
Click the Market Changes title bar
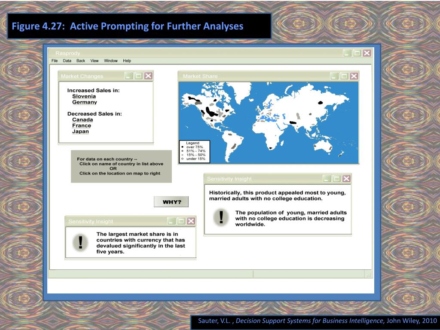pyautogui.click(x=106, y=76)
